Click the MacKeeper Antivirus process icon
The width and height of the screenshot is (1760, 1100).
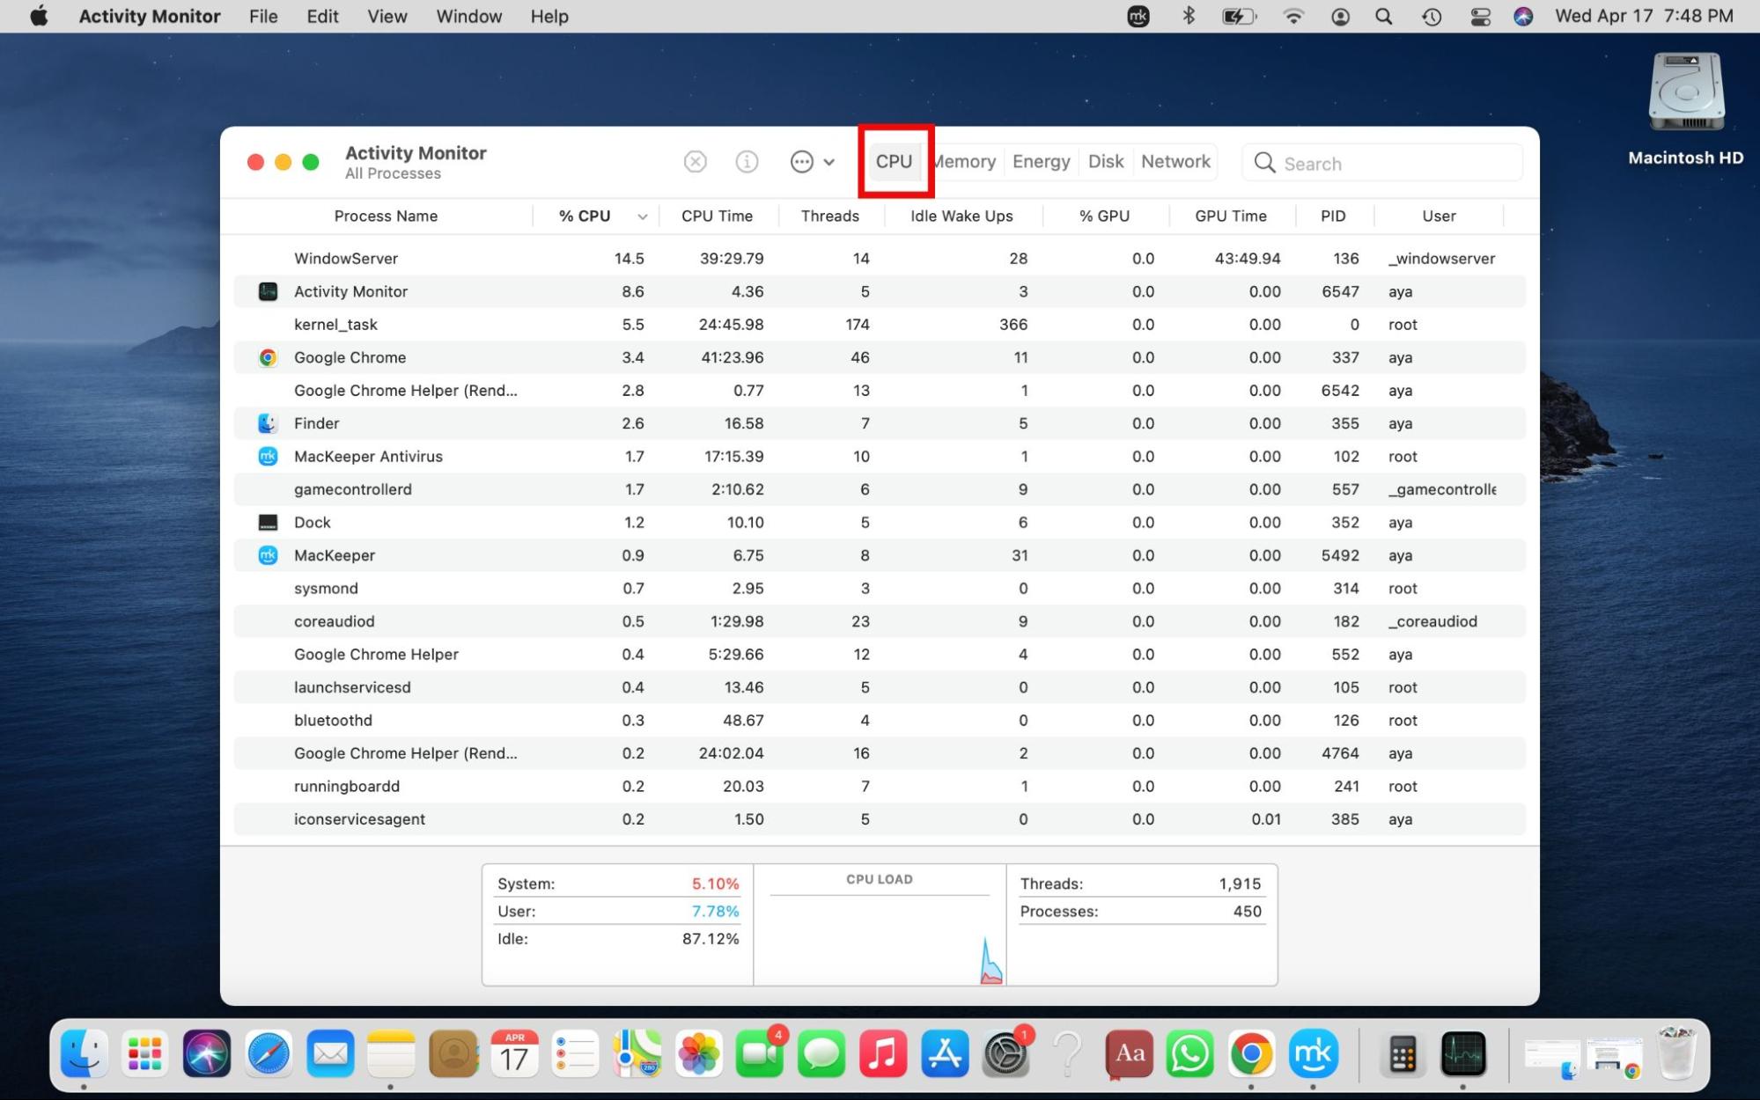[267, 456]
